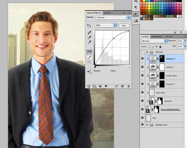Select the pencil draw curve tool
The image size is (187, 148).
click(89, 57)
